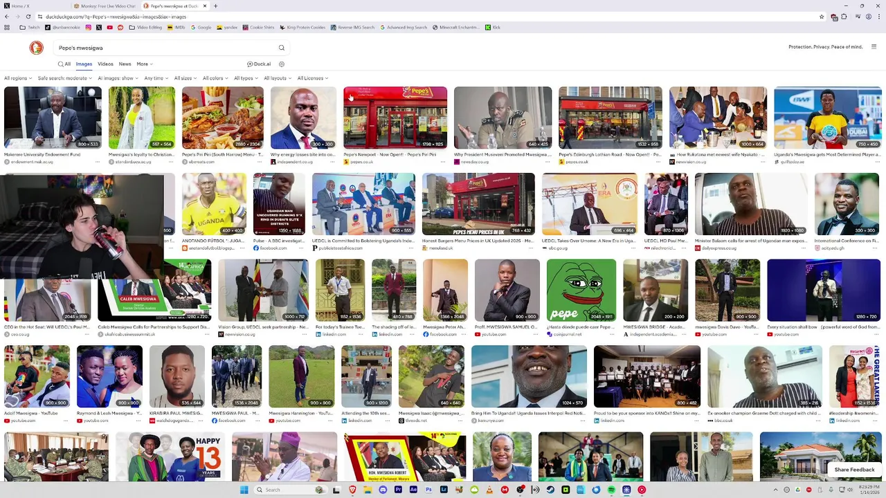Switch to Home / X browser tab
The image size is (886, 498).
(x=35, y=6)
